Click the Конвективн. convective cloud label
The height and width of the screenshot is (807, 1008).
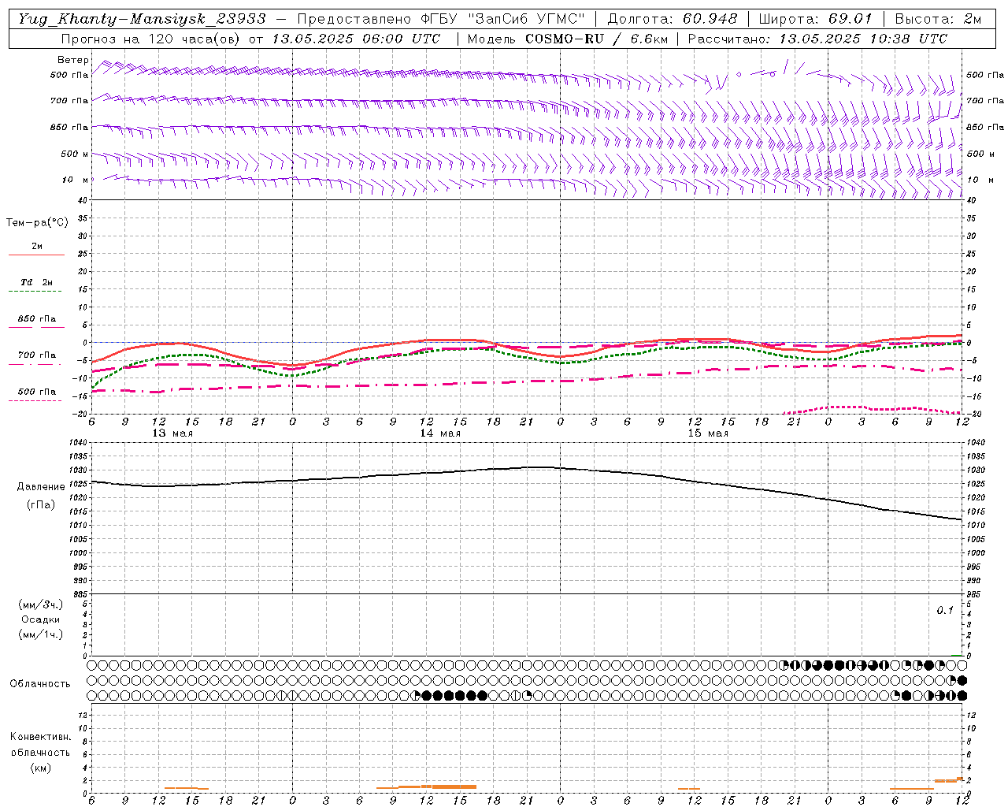coord(40,737)
